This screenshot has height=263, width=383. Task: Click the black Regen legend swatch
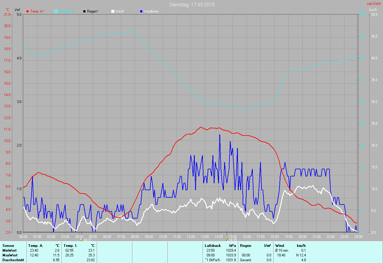[x=84, y=11]
